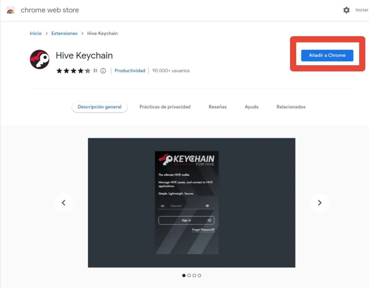Click the star rating of Hive Keychain
The image size is (369, 288).
click(x=73, y=71)
